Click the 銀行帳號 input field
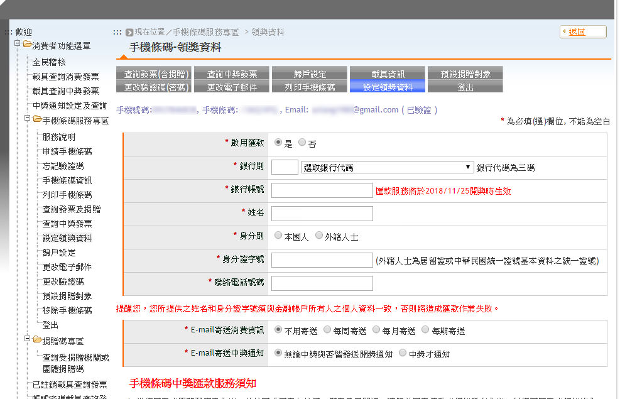 [322, 190]
